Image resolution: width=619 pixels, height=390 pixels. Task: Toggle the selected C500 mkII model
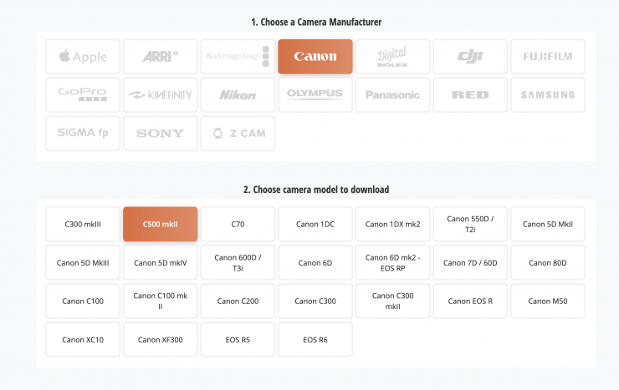[x=160, y=224]
